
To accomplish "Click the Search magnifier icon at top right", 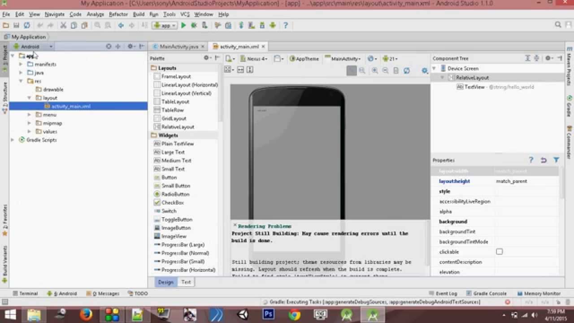I will (558, 25).
